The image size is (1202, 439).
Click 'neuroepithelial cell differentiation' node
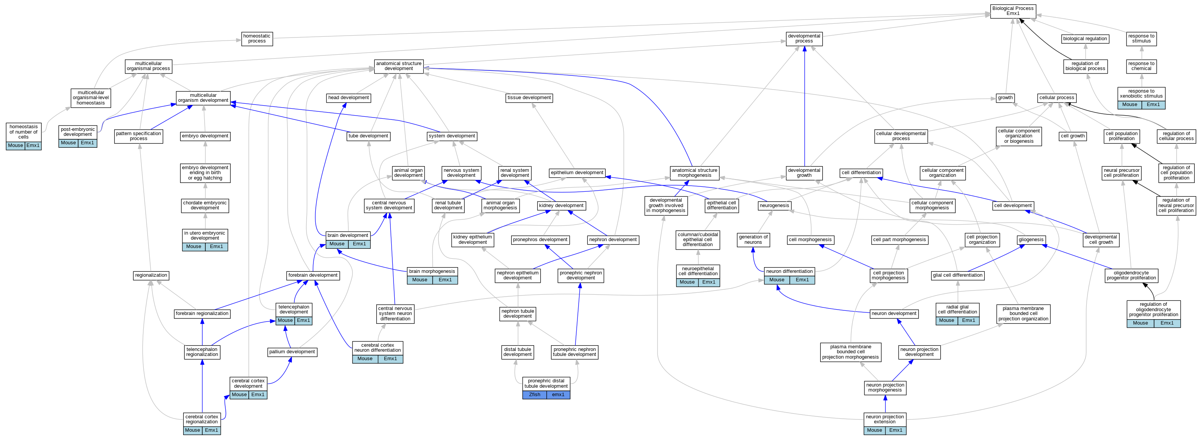(x=698, y=276)
